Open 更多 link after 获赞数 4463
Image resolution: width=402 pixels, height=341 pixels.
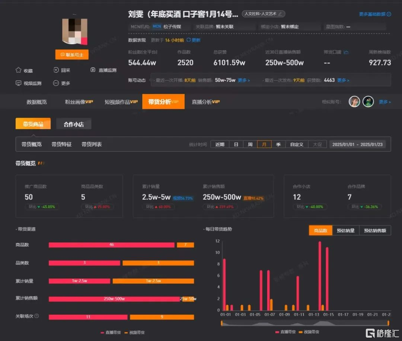[343, 80]
